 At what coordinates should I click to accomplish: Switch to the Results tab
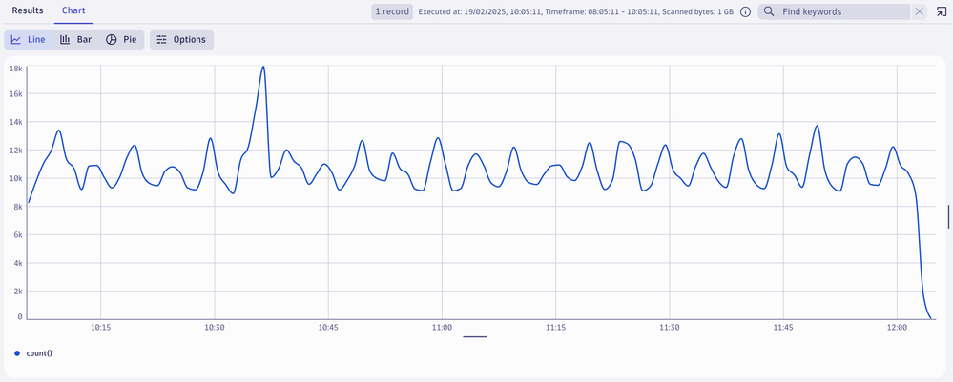(x=28, y=10)
